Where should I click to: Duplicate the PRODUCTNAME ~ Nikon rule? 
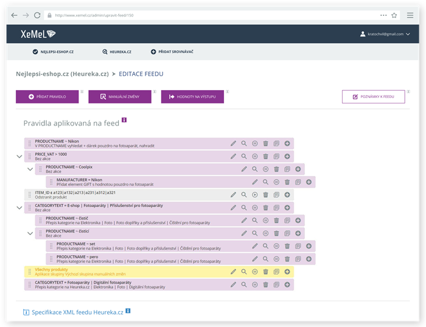point(276,144)
